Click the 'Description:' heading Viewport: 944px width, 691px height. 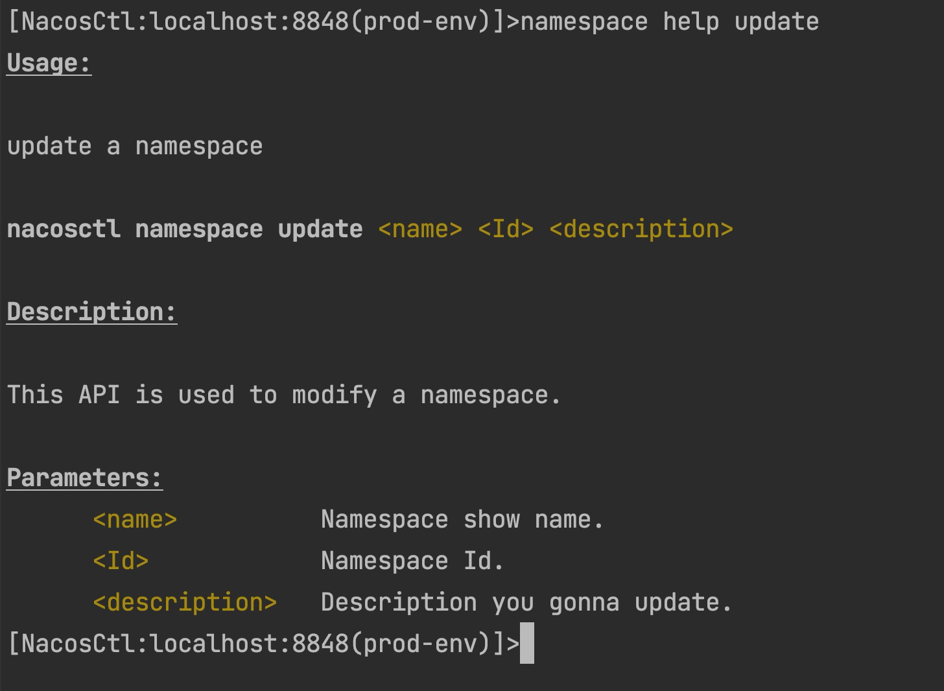92,312
